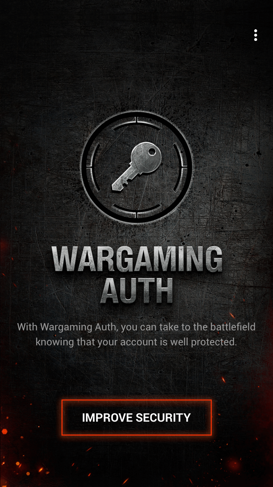273x487 pixels.
Task: Select the word SECURITY on the button
Action: [x=163, y=418]
